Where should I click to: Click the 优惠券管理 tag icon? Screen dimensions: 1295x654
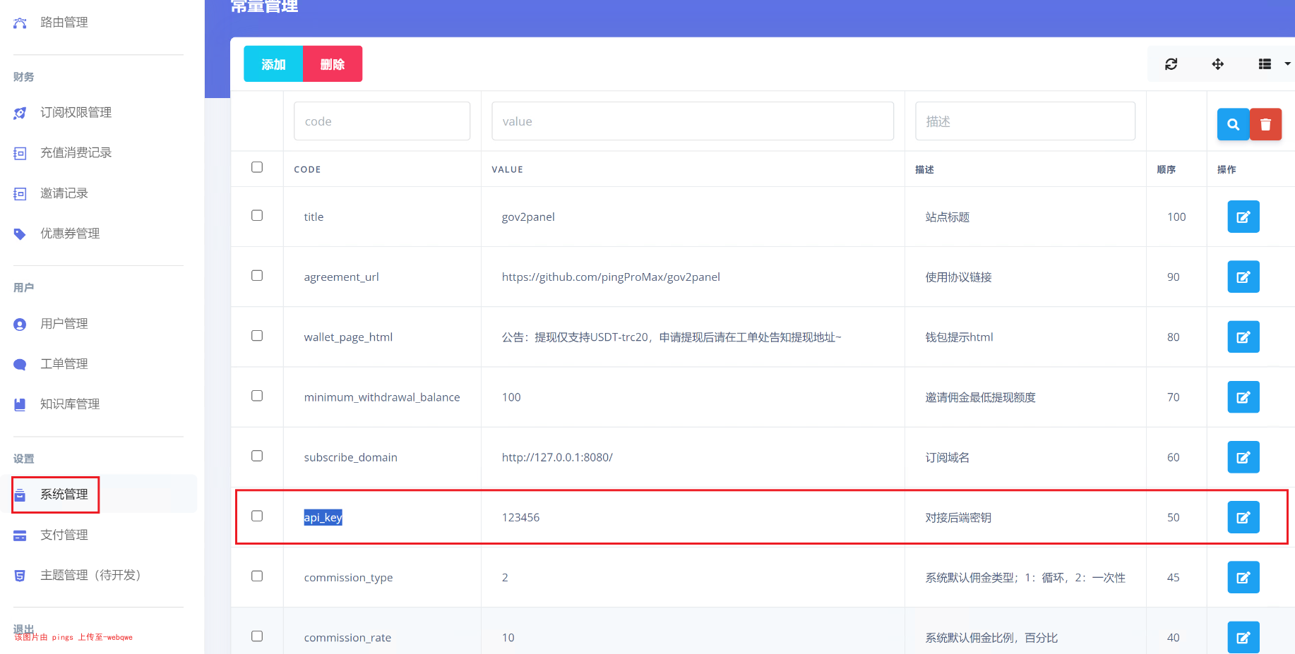[20, 234]
